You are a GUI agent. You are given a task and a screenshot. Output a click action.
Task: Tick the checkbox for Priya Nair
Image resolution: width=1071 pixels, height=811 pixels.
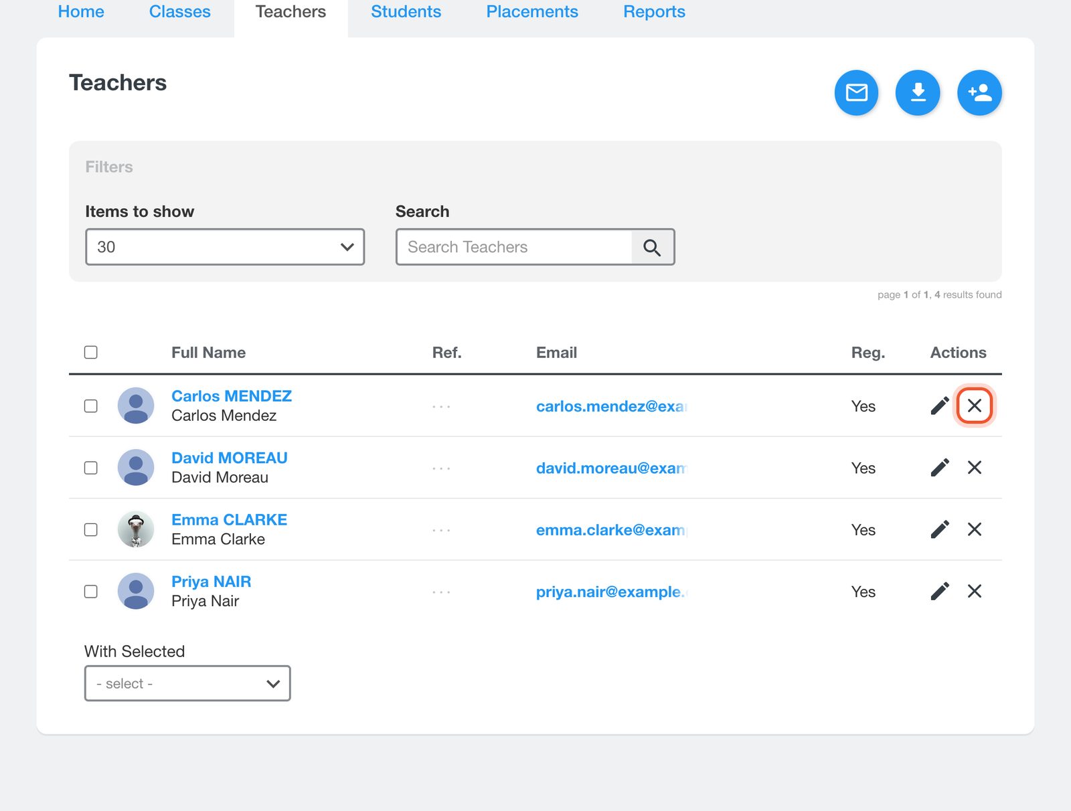(x=91, y=592)
